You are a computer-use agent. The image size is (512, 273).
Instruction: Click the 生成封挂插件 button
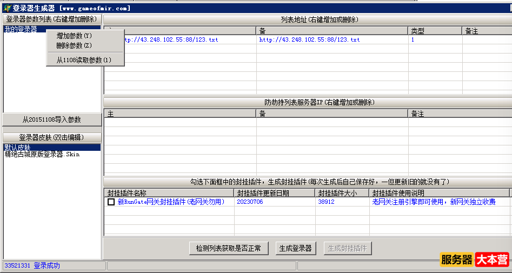[348, 248]
